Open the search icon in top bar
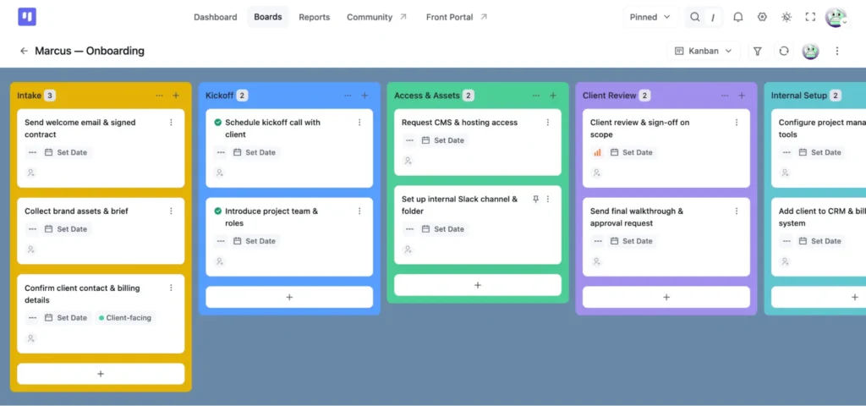 tap(695, 17)
